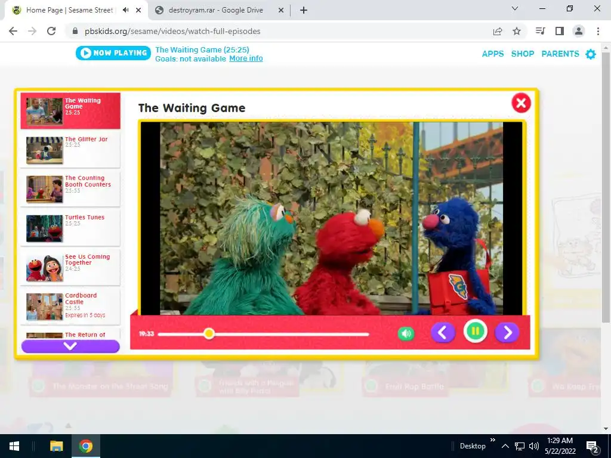This screenshot has height=458, width=611.
Task: Mute the Sesame Street tab audio icon
Action: [x=125, y=10]
